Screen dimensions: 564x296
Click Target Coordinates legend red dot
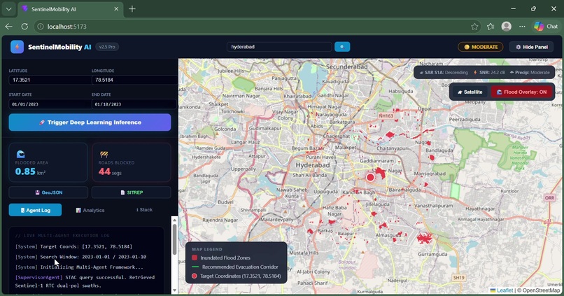[x=195, y=276]
